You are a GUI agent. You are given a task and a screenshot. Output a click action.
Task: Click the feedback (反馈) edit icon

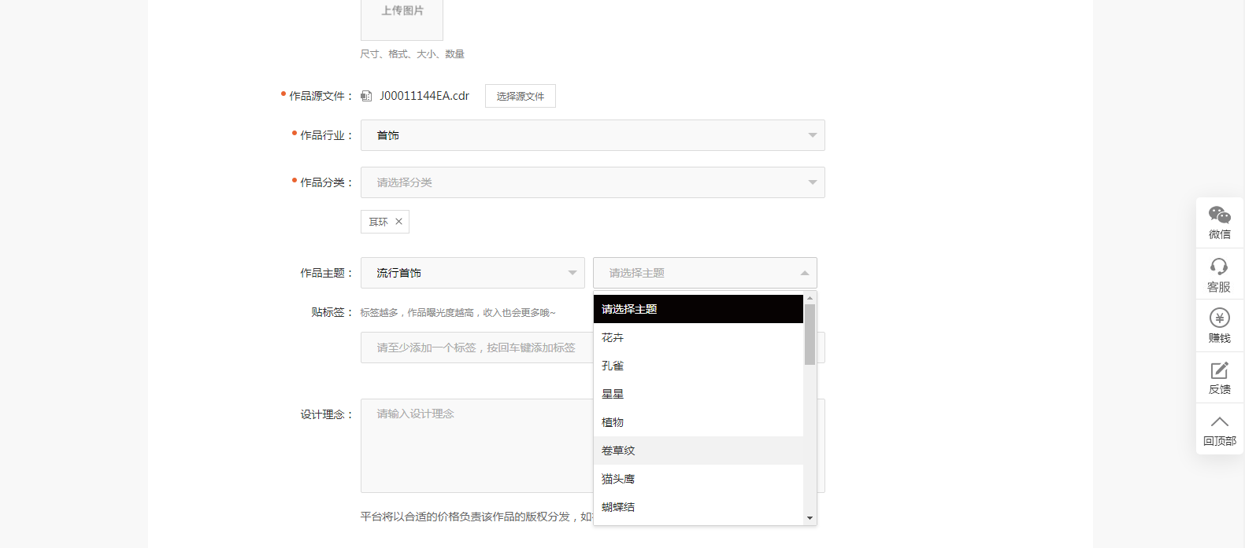coord(1220,377)
